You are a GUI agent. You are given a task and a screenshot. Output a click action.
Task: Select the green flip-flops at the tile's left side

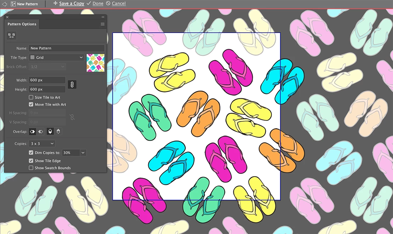point(150,117)
